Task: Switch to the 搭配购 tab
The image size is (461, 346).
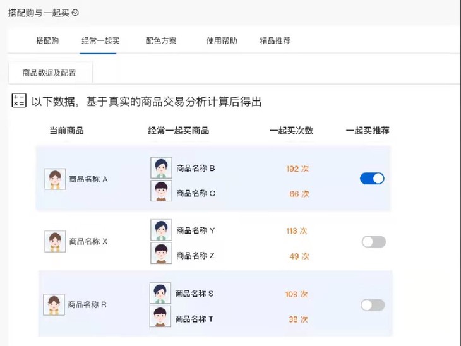Action: coord(47,40)
